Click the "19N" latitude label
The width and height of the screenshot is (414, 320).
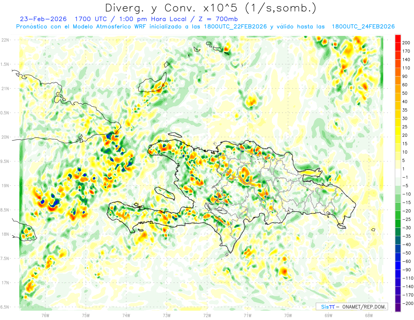pyautogui.click(x=6, y=186)
